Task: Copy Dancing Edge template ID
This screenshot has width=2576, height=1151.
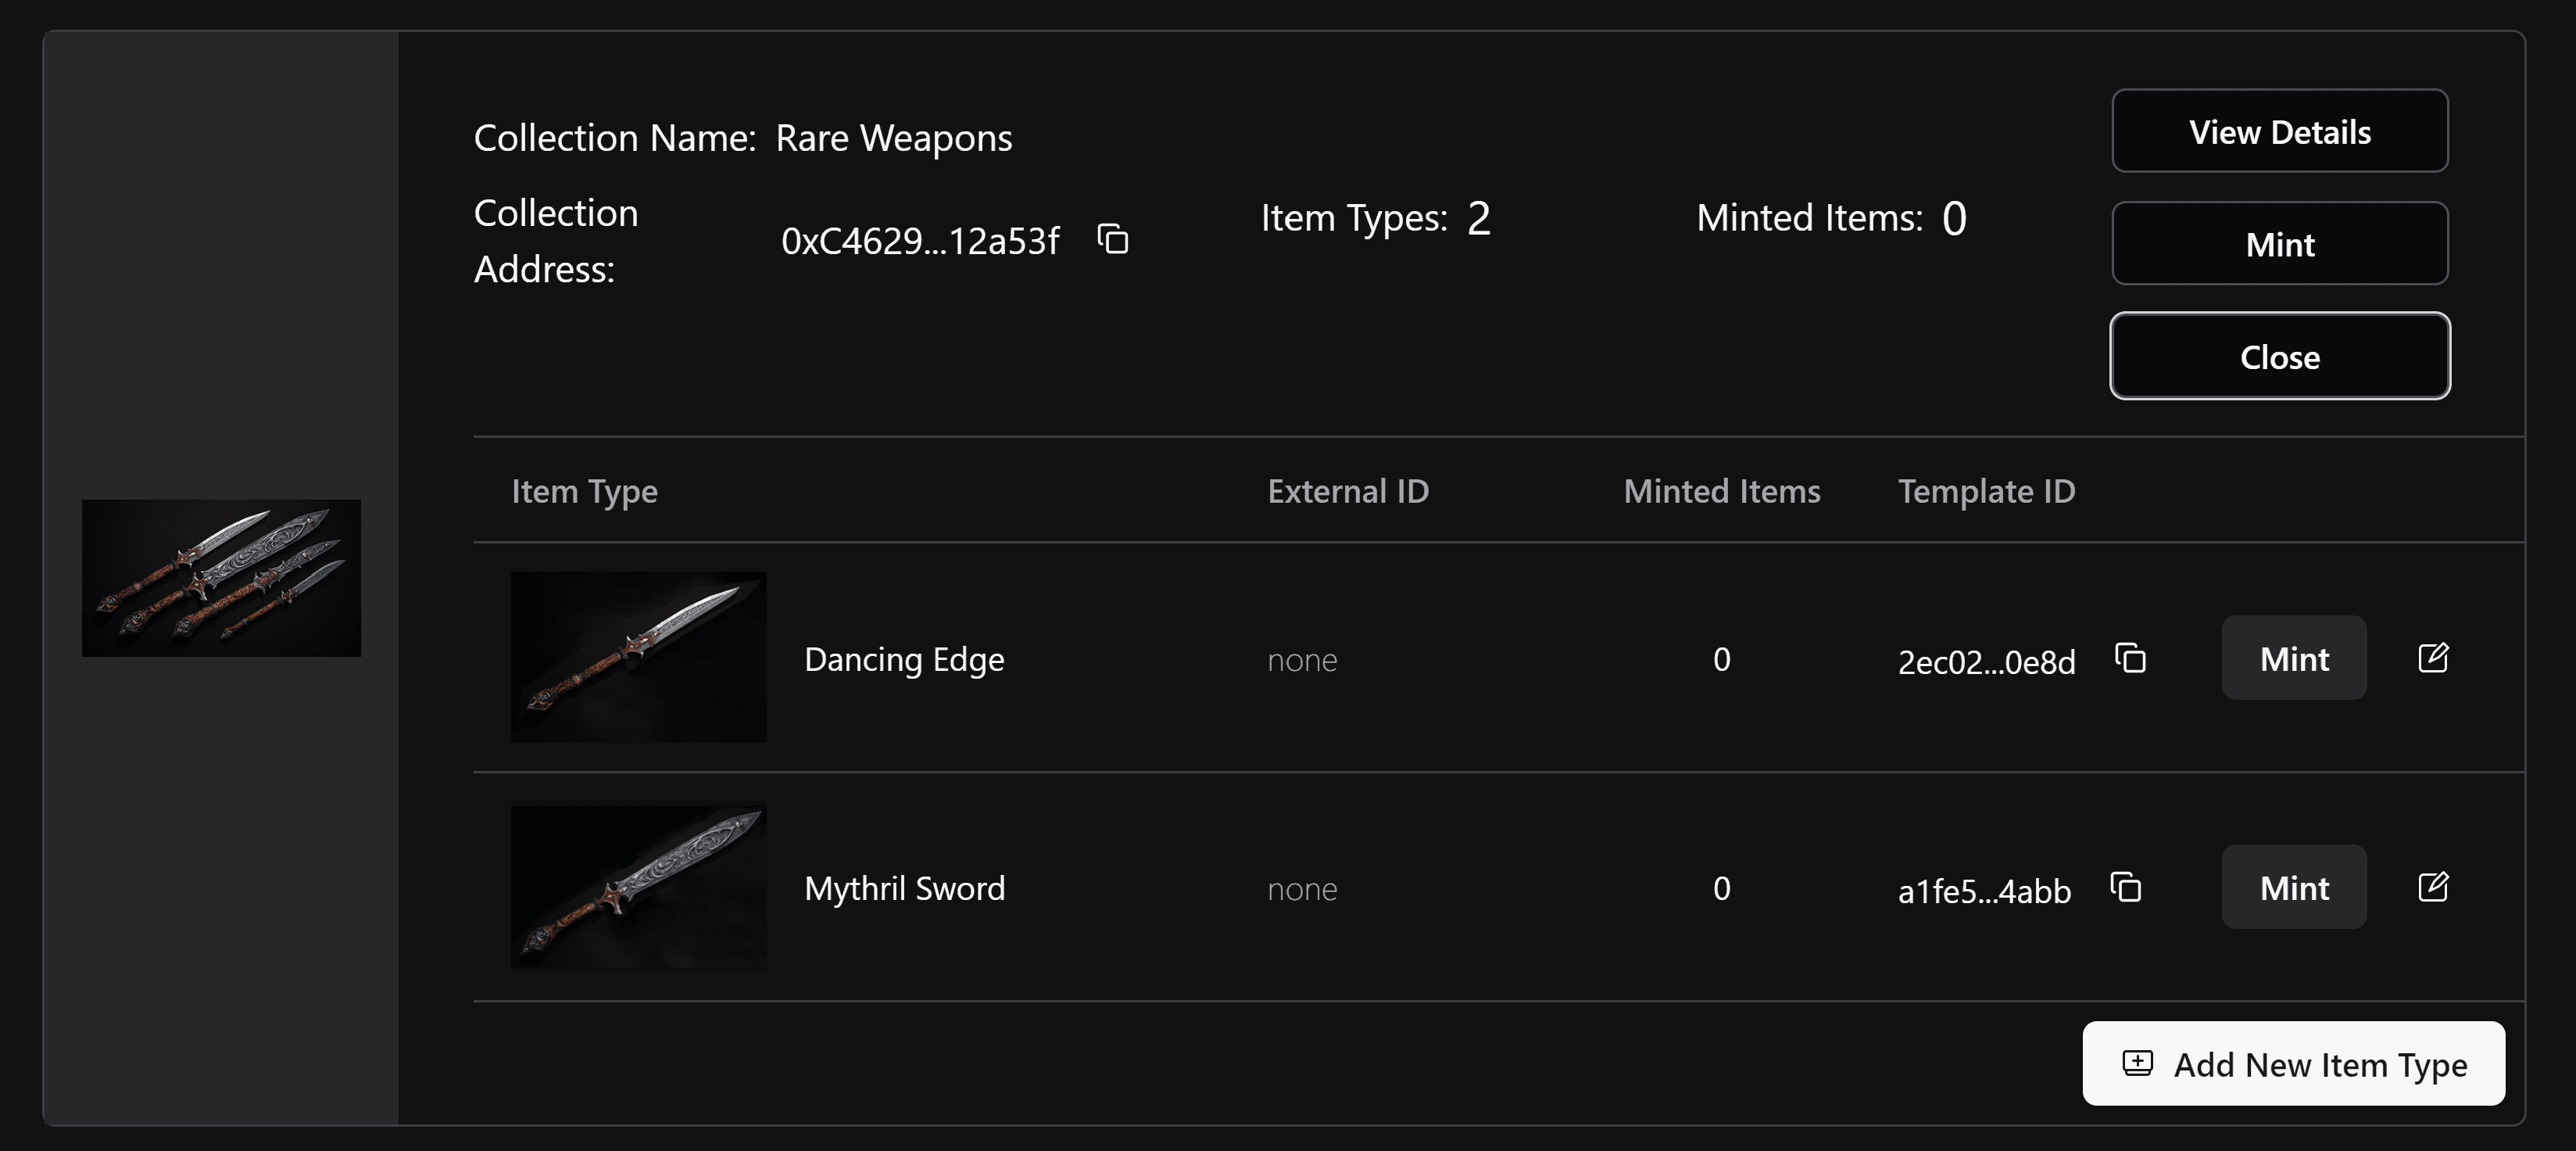Action: click(2130, 658)
